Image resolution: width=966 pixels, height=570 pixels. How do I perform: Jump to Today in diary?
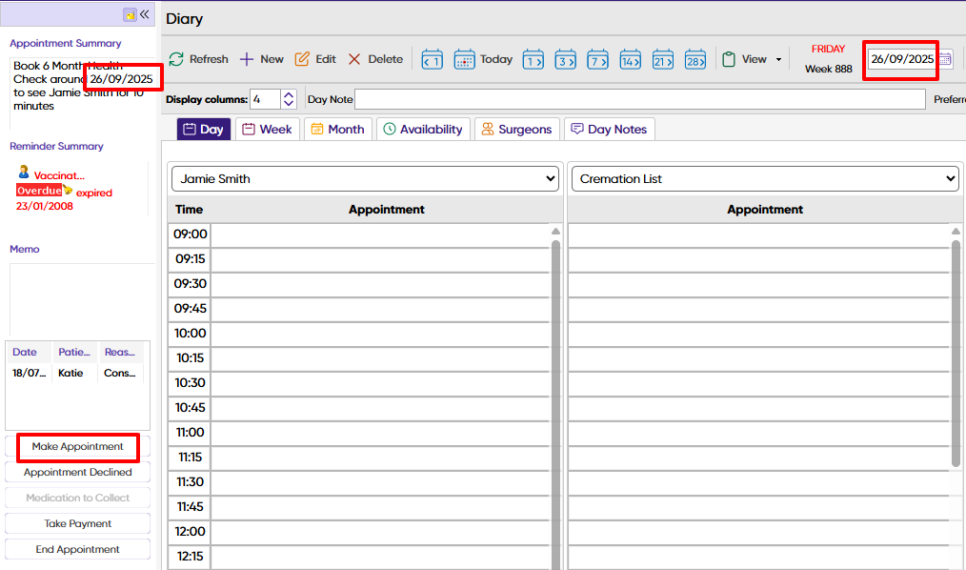tap(484, 60)
